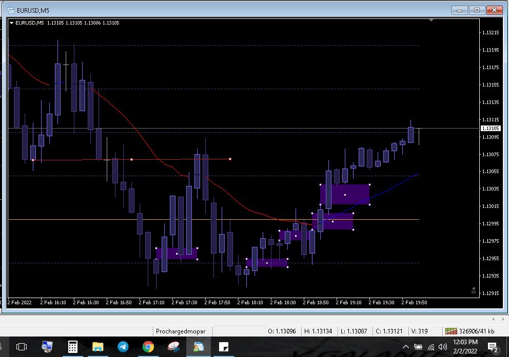
Task: Select the topmost purple rectangle near 1.13035
Action: [345, 194]
